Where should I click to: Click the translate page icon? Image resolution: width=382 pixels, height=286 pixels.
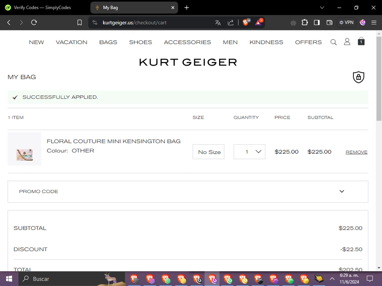click(x=218, y=23)
